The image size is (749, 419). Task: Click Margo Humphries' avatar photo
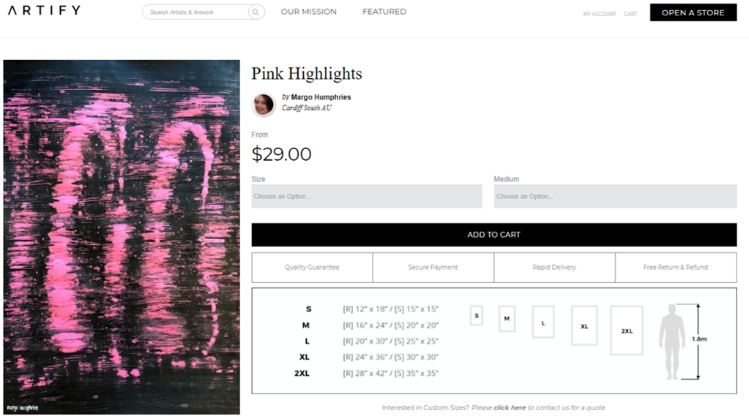(x=264, y=105)
